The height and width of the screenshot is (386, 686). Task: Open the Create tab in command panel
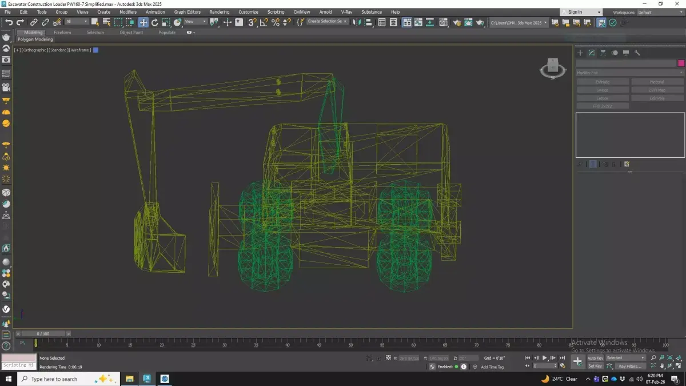(580, 53)
